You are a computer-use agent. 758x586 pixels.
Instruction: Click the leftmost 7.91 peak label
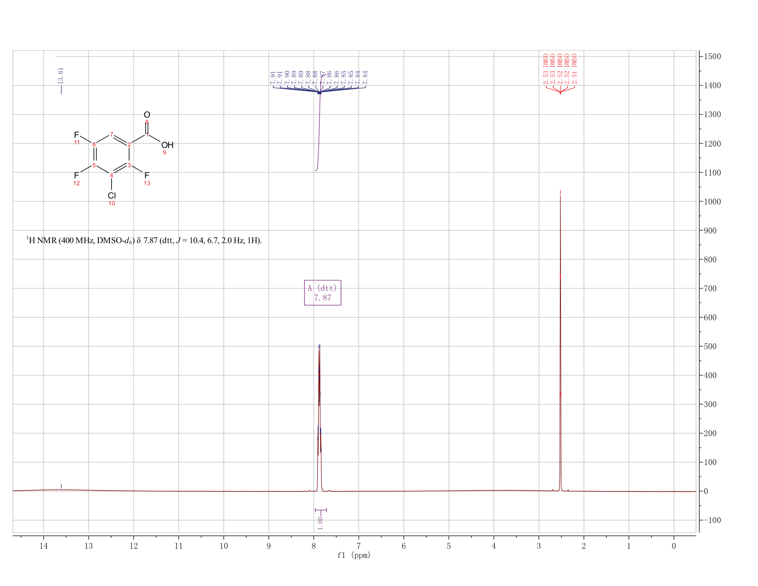(x=273, y=77)
